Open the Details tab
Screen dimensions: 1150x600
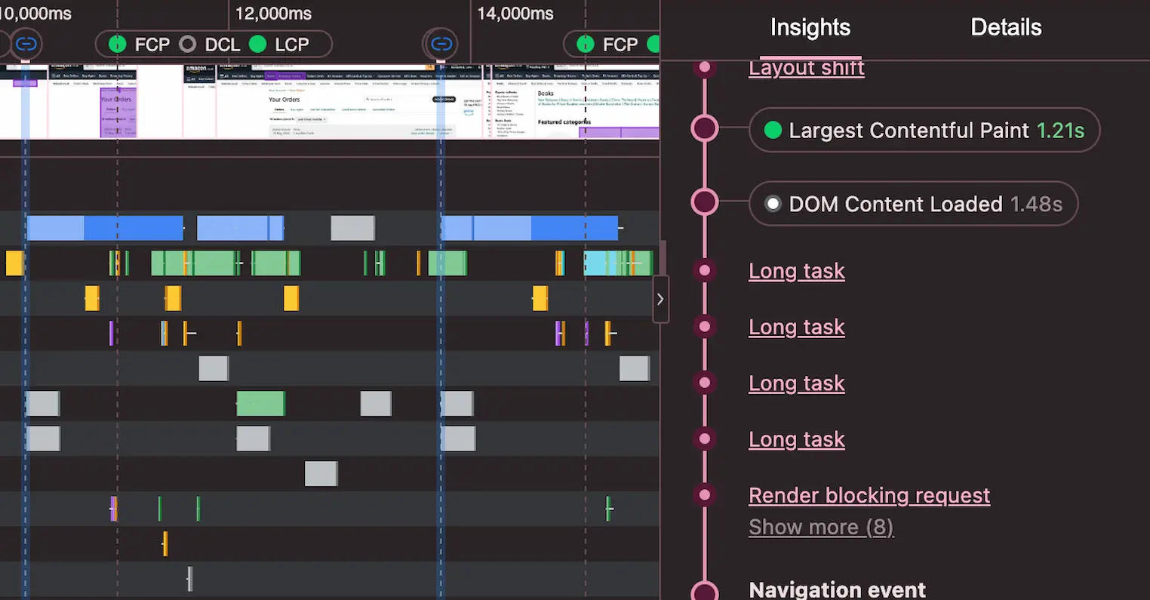click(1006, 28)
